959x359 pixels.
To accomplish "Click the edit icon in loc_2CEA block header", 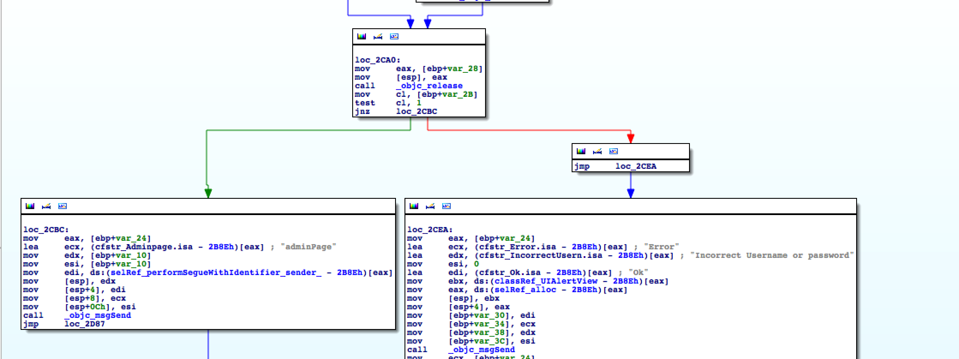I will pyautogui.click(x=430, y=206).
